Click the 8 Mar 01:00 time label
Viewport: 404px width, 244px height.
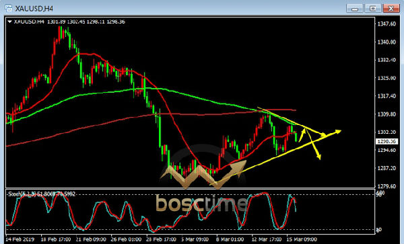pyautogui.click(x=230, y=239)
